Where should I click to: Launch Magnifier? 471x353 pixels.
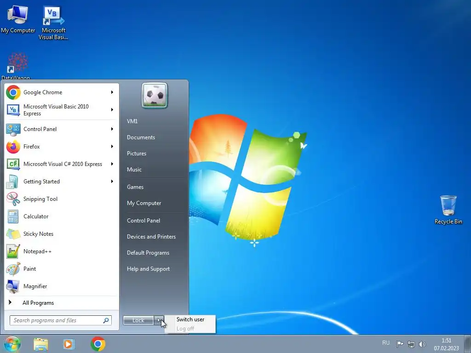click(x=61, y=286)
